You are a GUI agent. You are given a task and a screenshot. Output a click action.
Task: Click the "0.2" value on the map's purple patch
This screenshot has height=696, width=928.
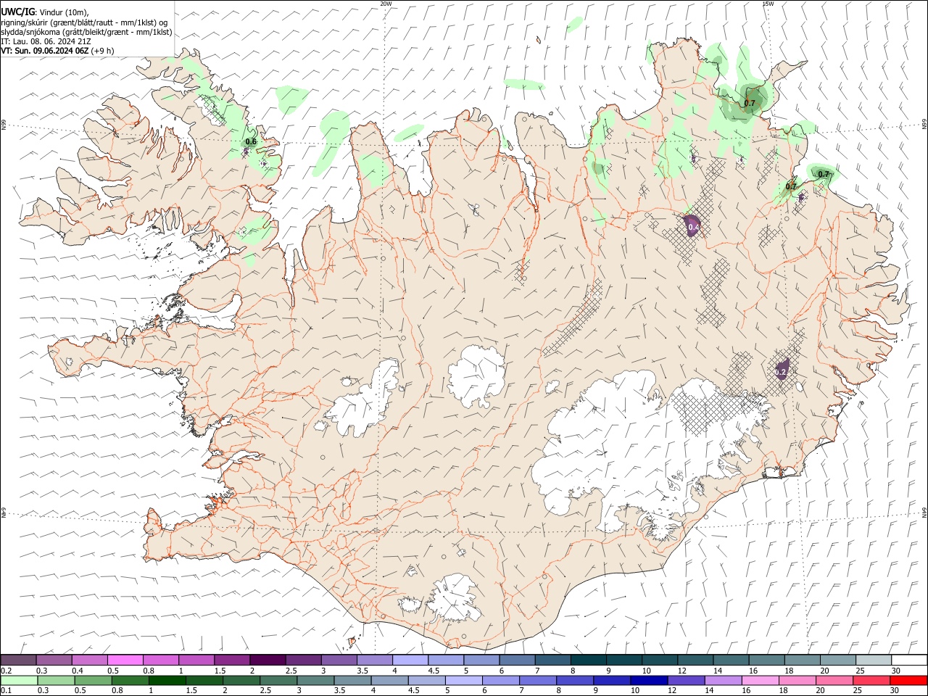point(781,372)
